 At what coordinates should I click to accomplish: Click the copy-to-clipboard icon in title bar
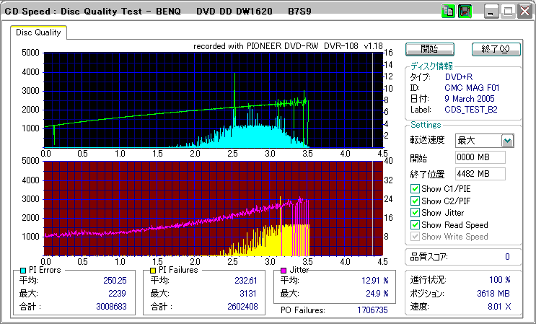point(448,12)
